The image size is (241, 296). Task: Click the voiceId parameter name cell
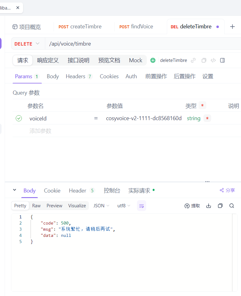[x=38, y=118]
